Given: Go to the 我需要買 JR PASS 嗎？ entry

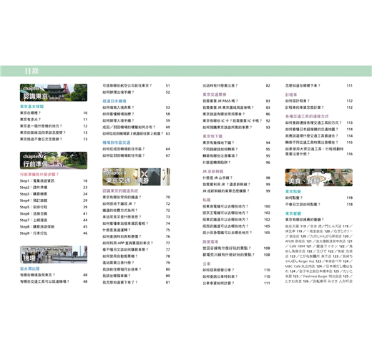Looking at the screenshot, I should coord(220,101).
